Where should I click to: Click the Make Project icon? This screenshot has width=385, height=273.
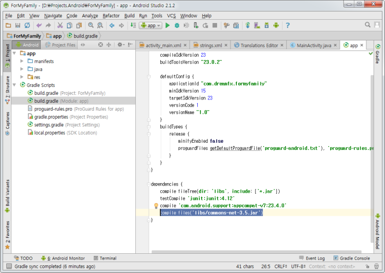(133, 25)
